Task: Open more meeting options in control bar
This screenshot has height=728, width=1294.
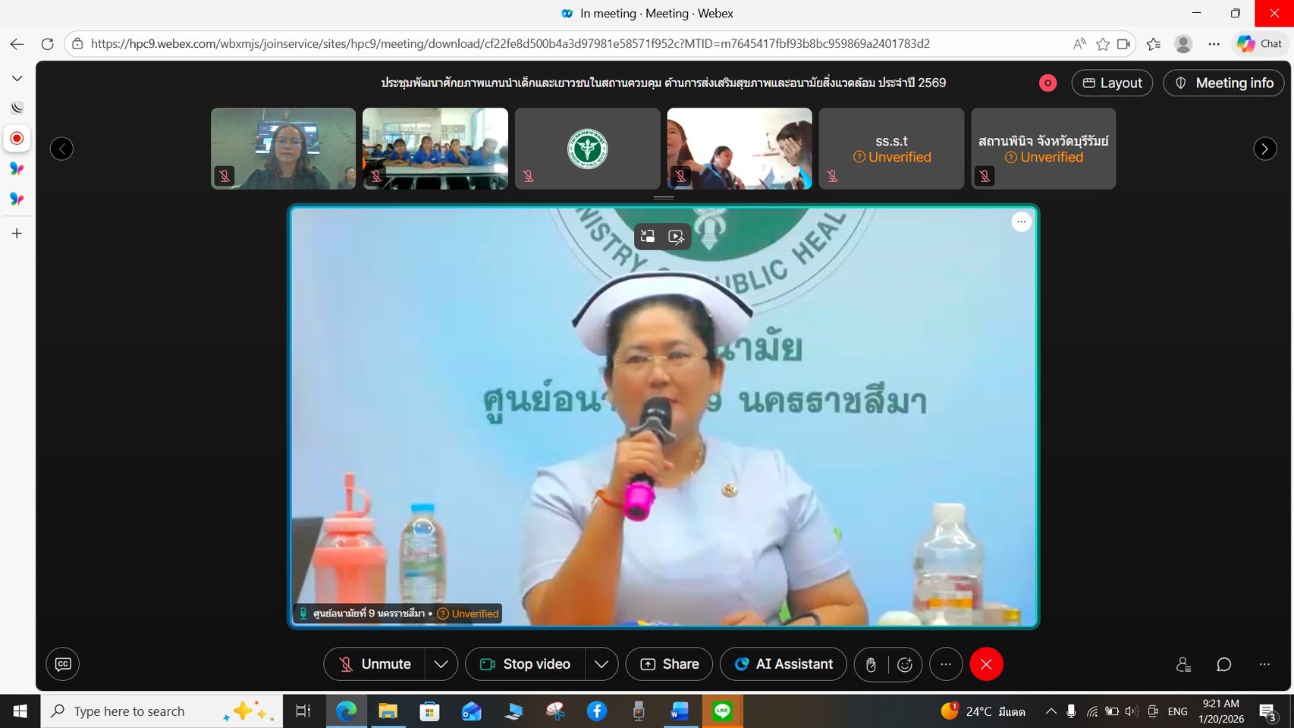Action: pos(946,664)
